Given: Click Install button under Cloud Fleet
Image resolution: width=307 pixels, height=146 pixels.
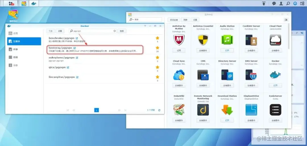Looking at the screenshot, I should 275,50.
